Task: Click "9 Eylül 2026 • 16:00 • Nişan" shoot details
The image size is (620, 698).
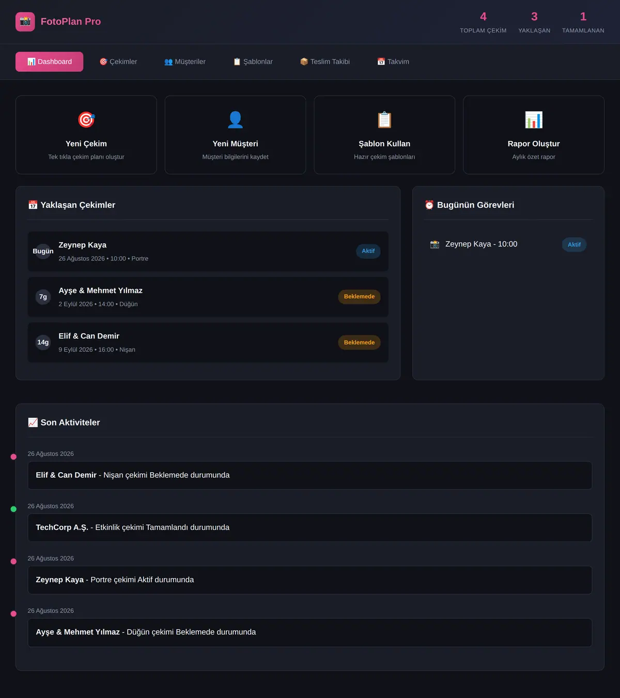Action: [97, 349]
